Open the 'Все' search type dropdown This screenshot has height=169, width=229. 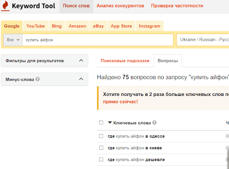click(13, 40)
